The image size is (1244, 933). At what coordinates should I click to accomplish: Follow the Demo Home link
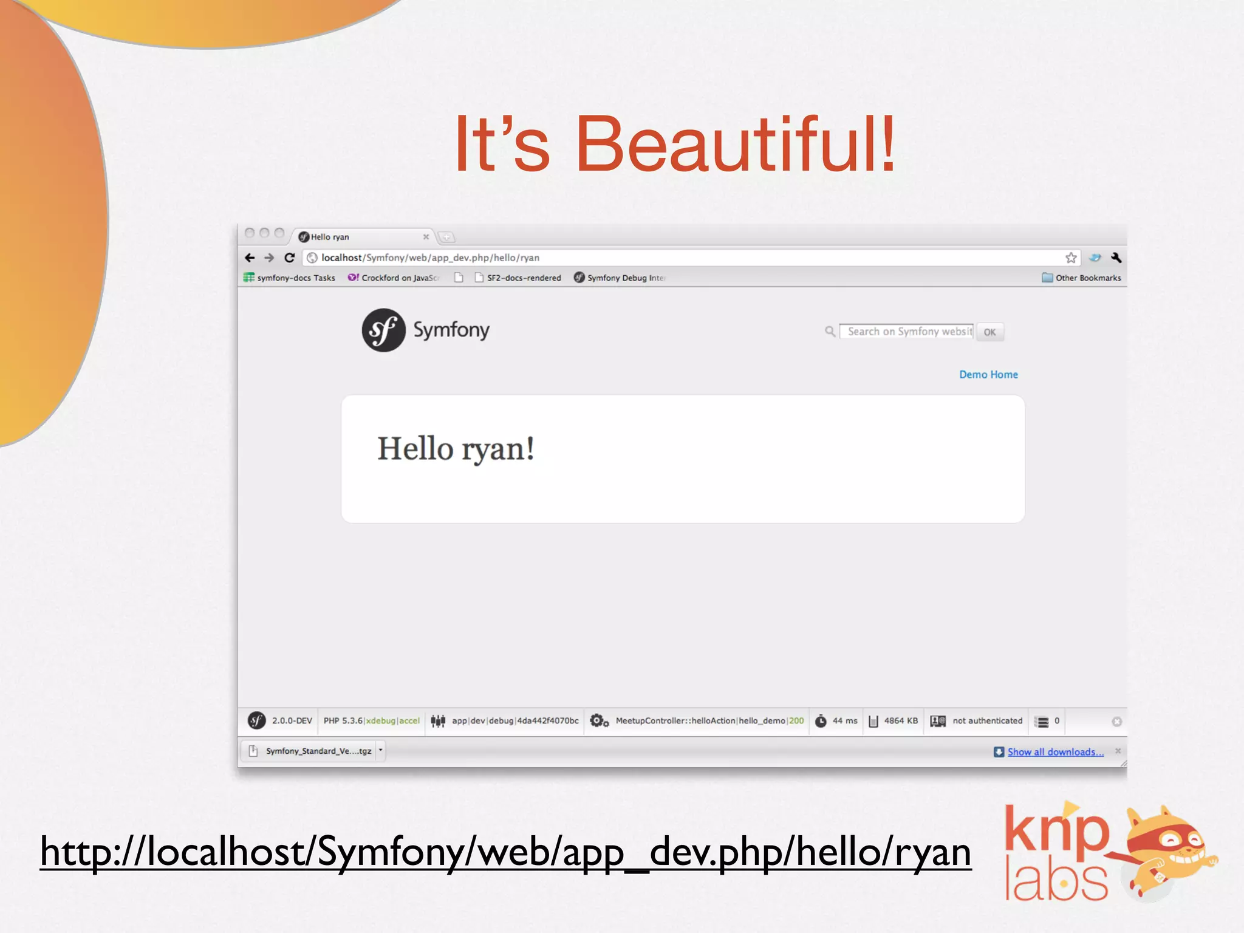coord(988,374)
